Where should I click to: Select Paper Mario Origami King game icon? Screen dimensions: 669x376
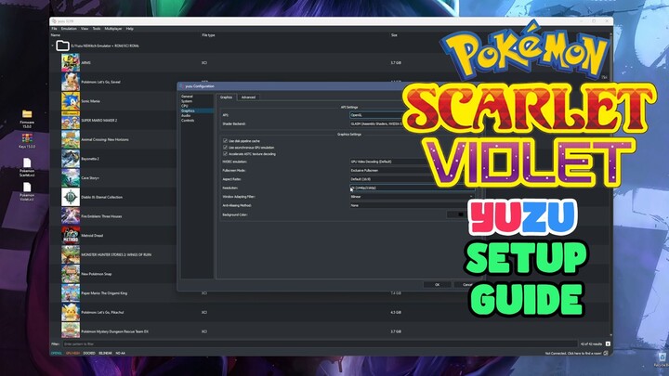click(x=71, y=292)
